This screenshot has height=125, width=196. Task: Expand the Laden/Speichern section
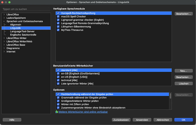click(x=4, y=18)
